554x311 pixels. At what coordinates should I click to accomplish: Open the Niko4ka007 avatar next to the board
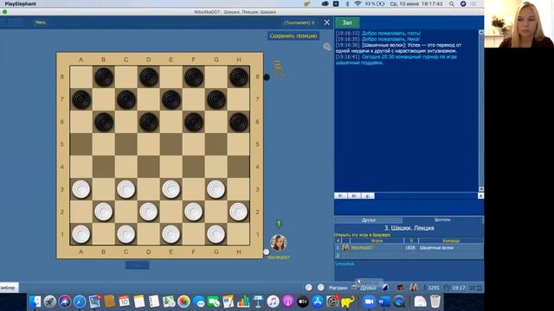coord(279,243)
